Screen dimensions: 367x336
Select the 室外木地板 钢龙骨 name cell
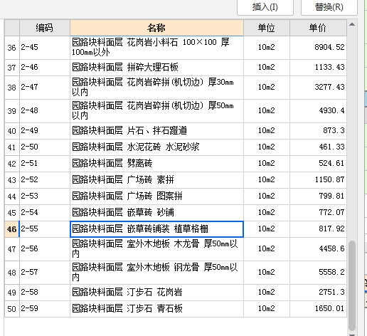click(156, 273)
